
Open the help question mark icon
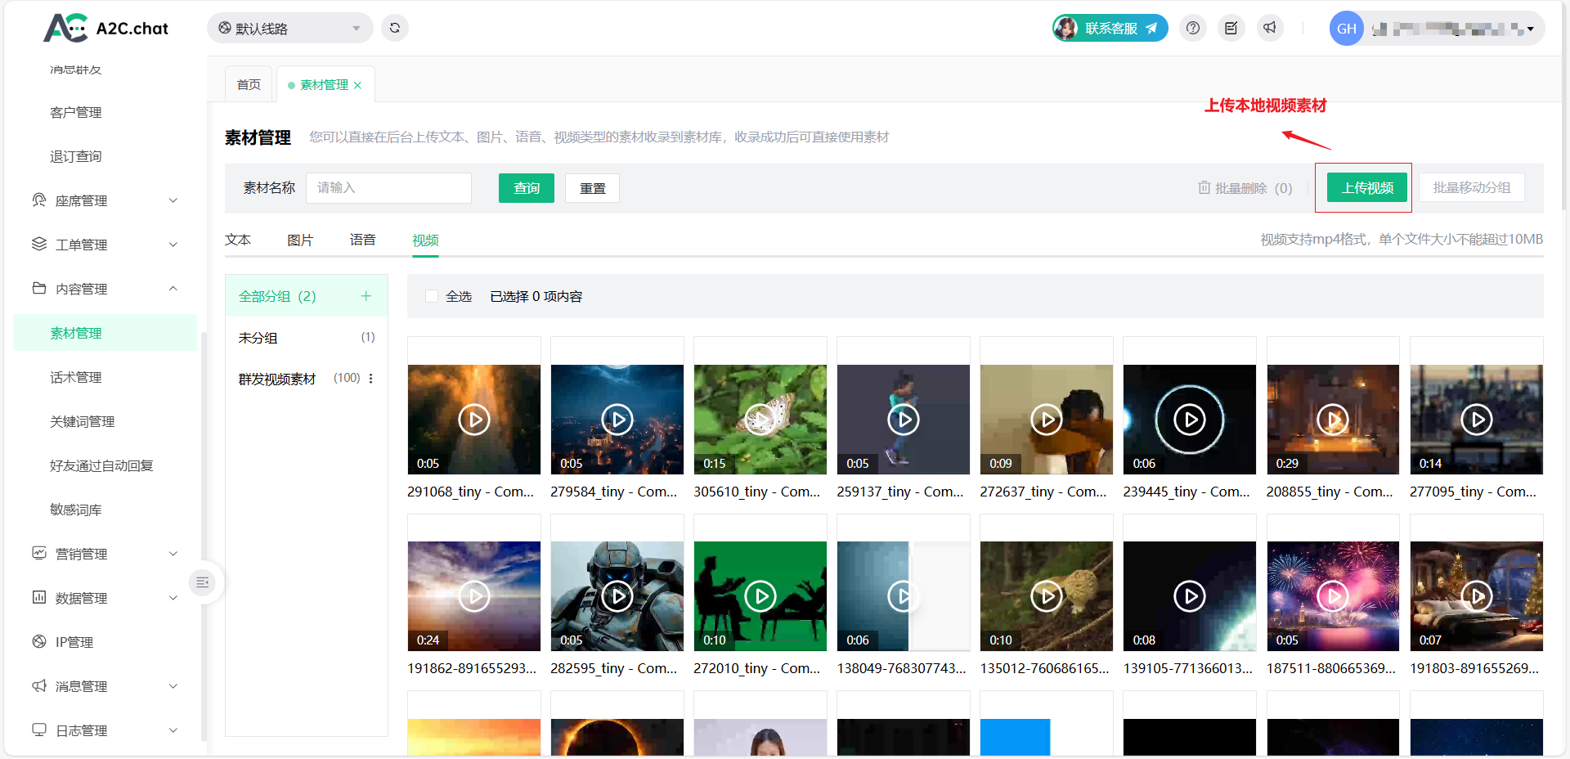click(1193, 29)
